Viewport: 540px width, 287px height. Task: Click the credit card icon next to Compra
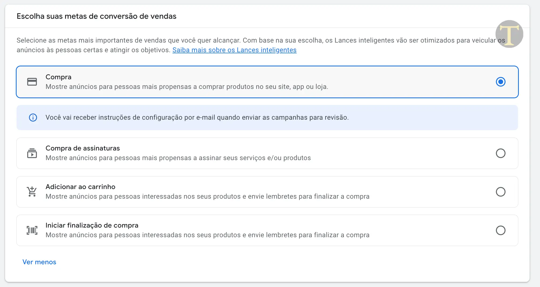(32, 82)
